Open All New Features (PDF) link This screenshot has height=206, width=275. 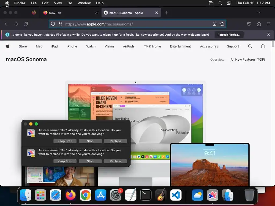pos(248,60)
